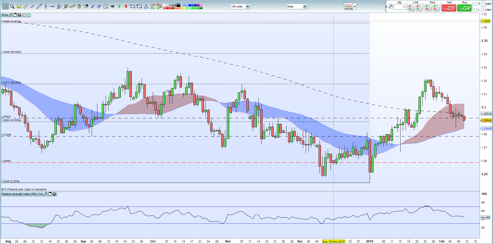493x244 pixels.
Task: Open Price panel wrench settings
Action: tap(11, 15)
